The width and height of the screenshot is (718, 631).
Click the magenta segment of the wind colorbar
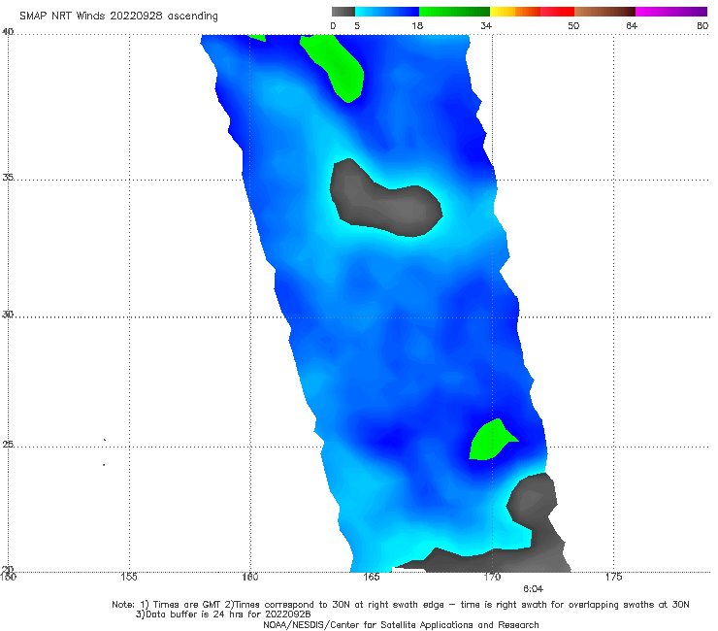click(671, 12)
